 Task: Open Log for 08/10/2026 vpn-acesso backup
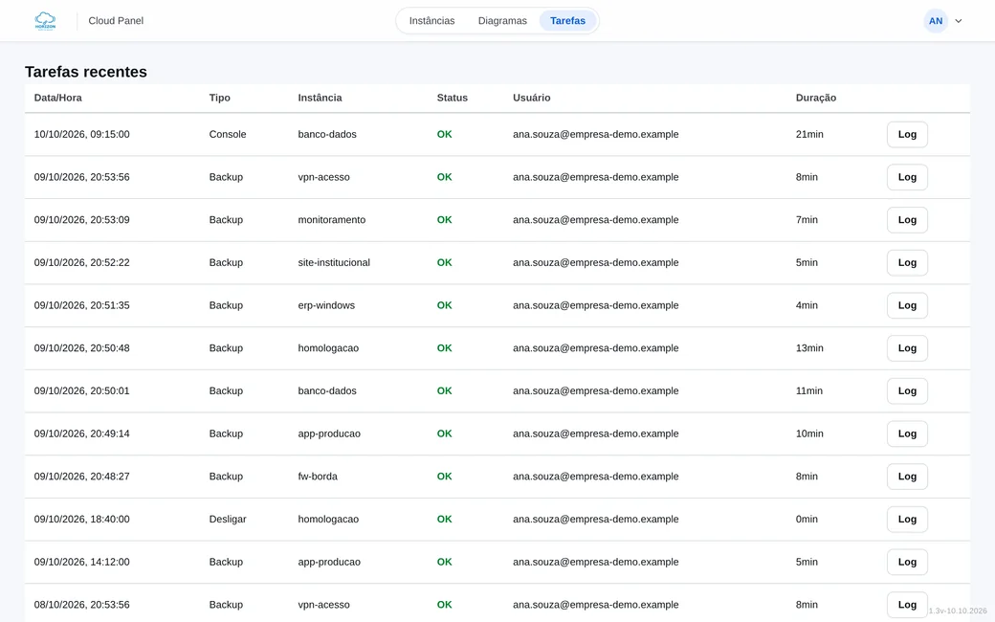(x=907, y=605)
